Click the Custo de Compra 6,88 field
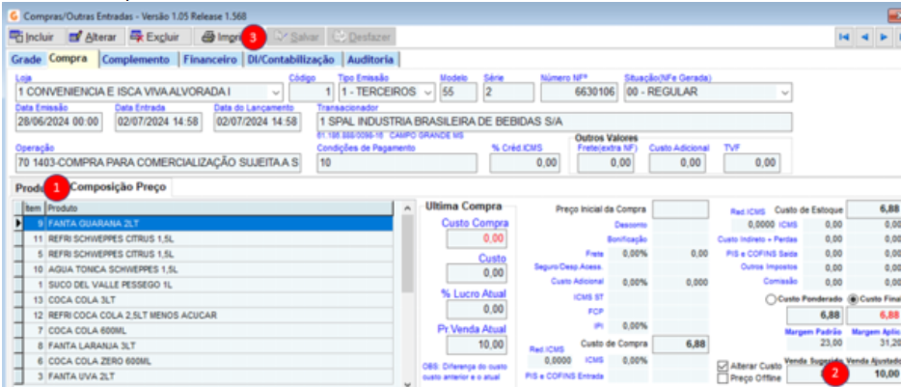901x387 pixels. click(680, 344)
